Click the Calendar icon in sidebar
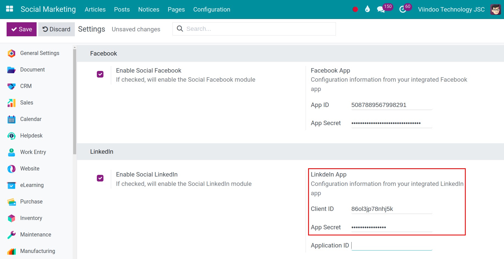 [11, 119]
